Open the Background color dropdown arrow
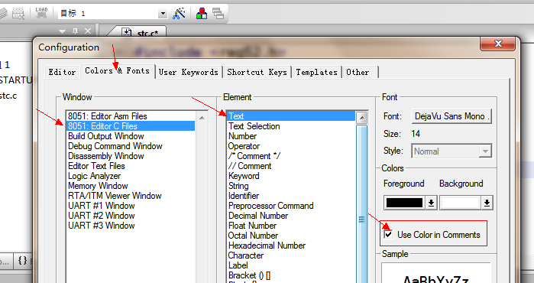 487,203
